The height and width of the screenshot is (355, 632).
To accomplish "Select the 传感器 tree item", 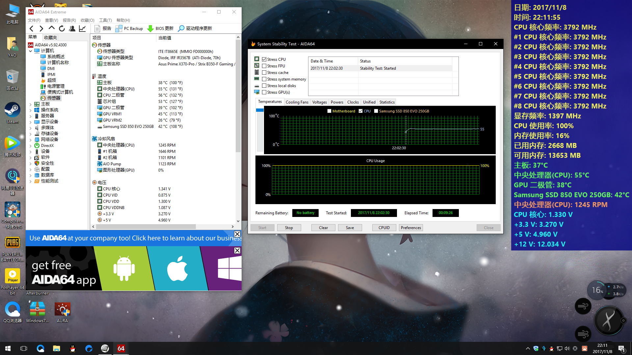I will click(x=51, y=98).
